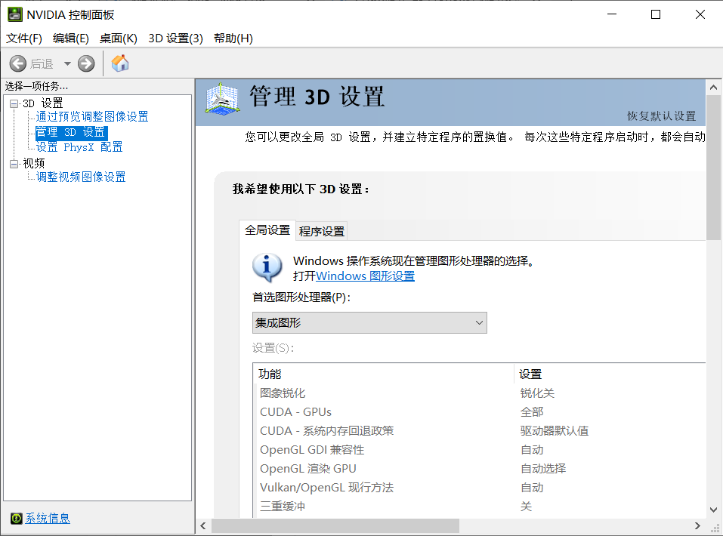Select 通过预览调整图像设置 in the task tree

pyautogui.click(x=92, y=116)
